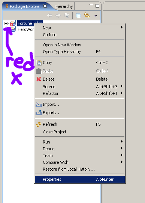This screenshot has width=145, height=203.
Task: Minimize the Package Explorer view
Action: coord(91,5)
